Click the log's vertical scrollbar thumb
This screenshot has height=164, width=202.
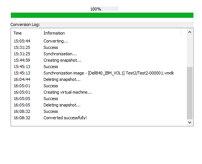pos(190,93)
